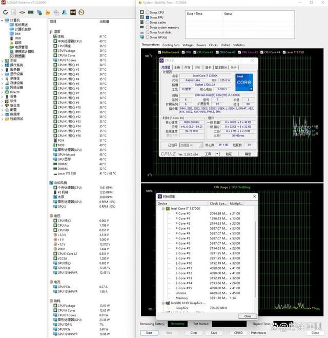Open the gauge benchmark icon in toolbar
328x338 pixels.
(x=81, y=11)
